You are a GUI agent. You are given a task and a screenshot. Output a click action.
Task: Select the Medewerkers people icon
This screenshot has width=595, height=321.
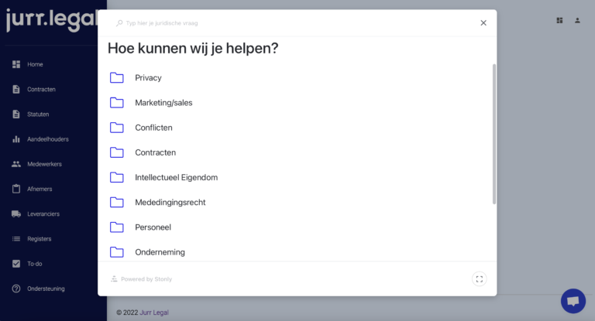pos(16,164)
